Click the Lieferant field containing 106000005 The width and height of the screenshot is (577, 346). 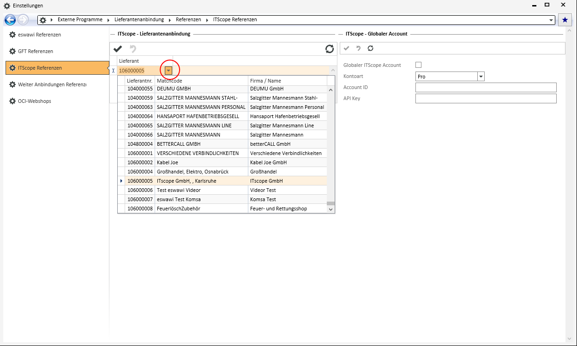(x=141, y=71)
